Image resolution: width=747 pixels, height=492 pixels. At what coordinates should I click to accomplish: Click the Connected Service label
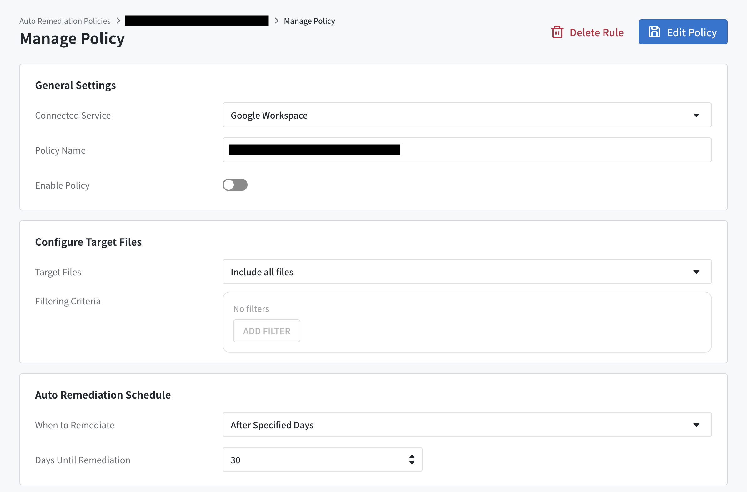pos(73,115)
